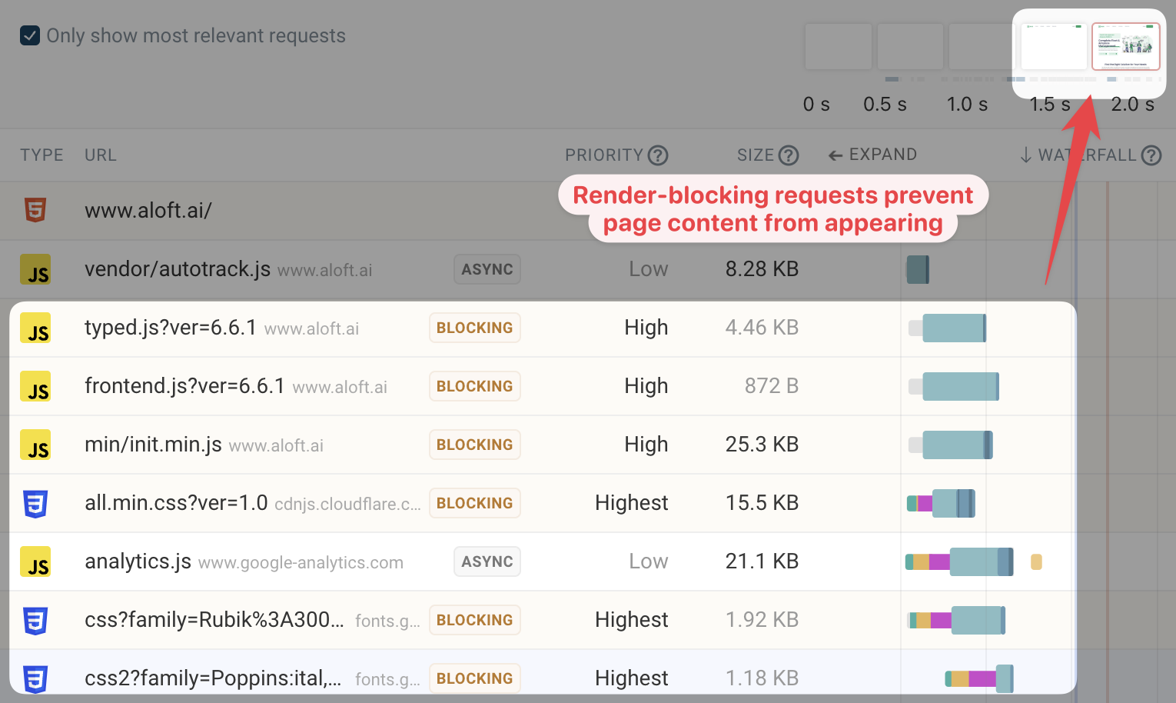Click the Low priority of autotrack.js
Viewport: 1176px width, 703px height.
coord(649,269)
